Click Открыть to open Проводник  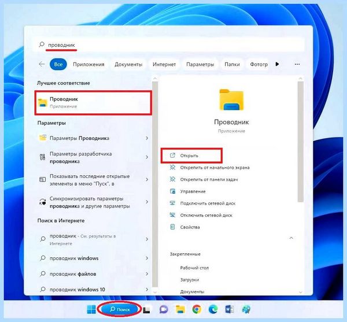coord(191,156)
